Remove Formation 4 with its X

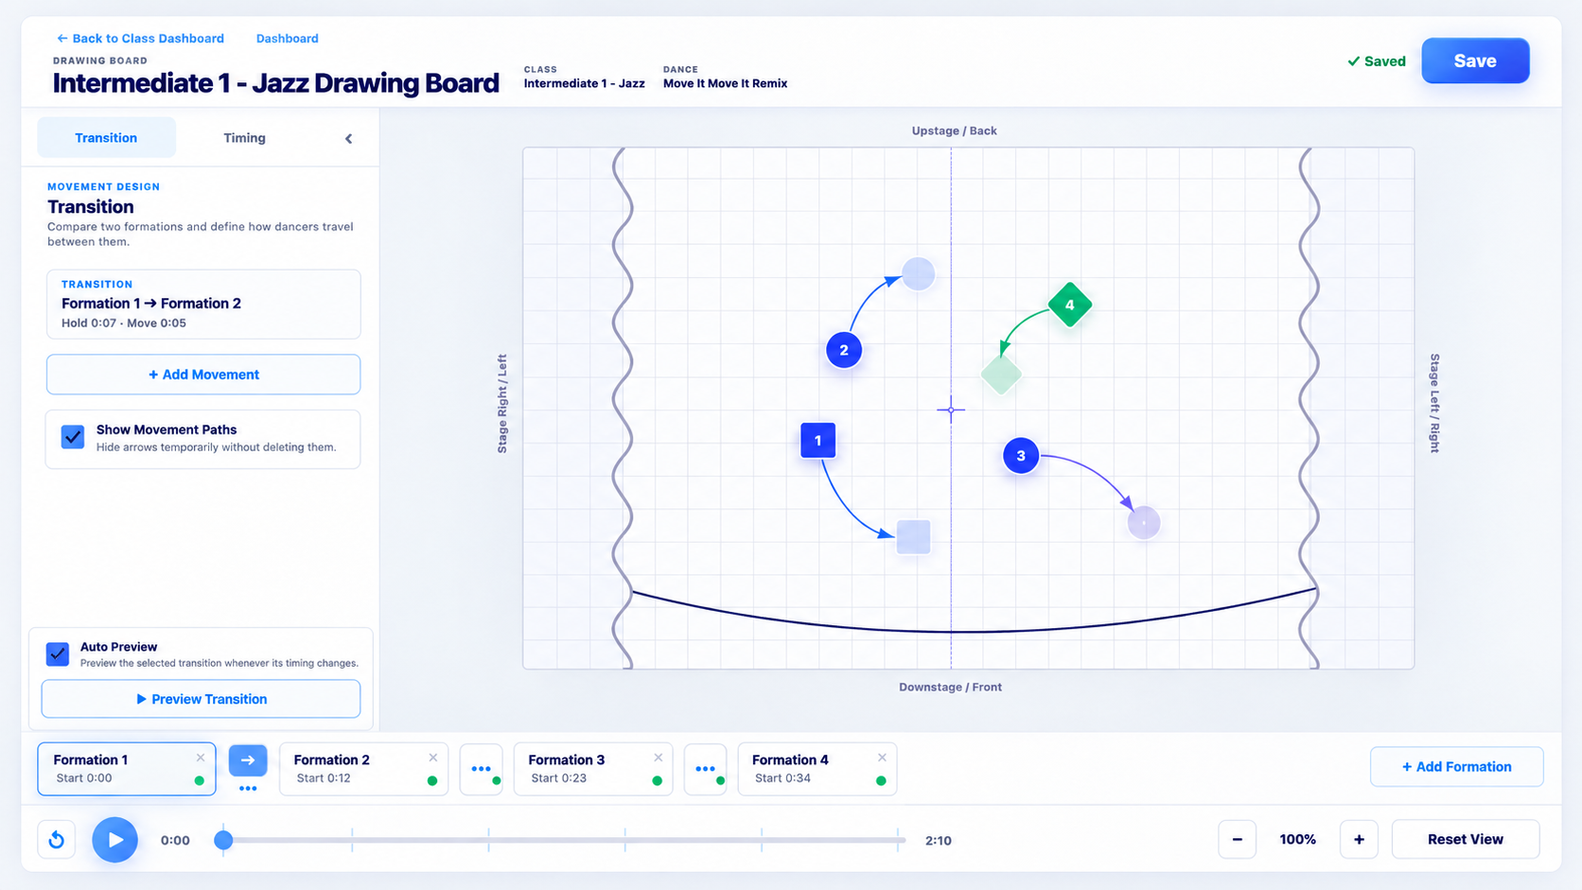882,758
